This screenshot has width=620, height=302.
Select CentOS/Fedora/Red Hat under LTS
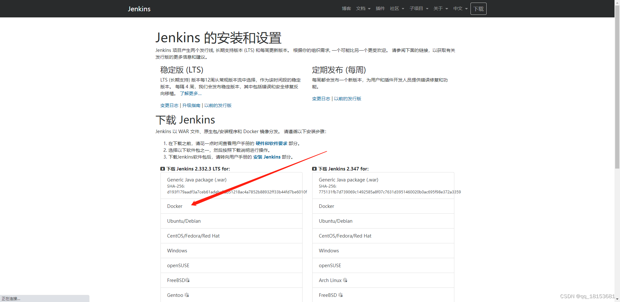[x=231, y=236]
